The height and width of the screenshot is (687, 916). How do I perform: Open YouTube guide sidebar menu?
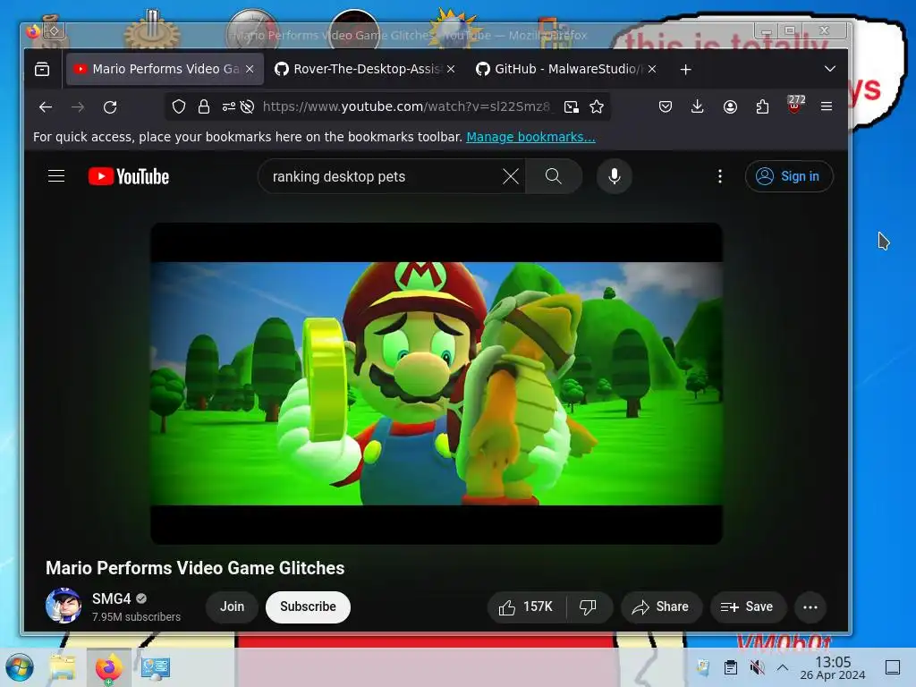pyautogui.click(x=56, y=176)
